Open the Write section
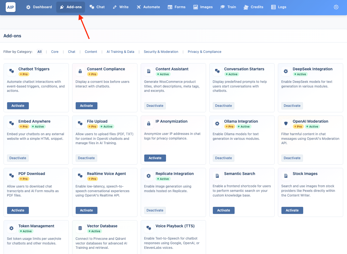Screen dimensions: 347x254 pos(121,7)
